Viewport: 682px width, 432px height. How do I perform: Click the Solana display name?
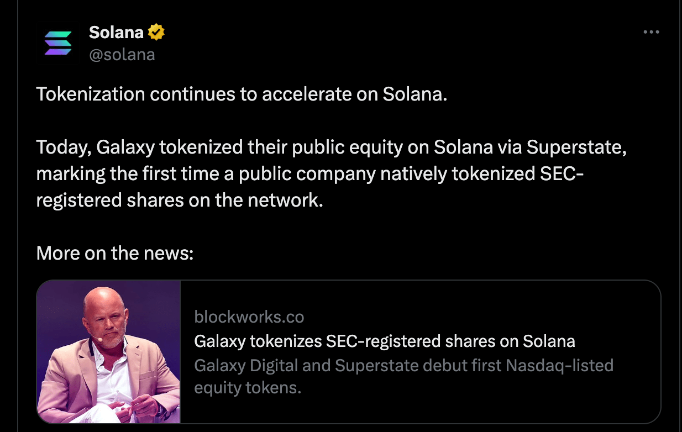[x=115, y=31]
